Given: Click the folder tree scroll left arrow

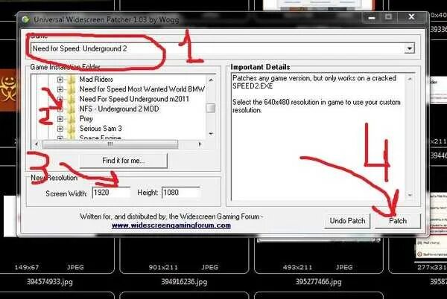Looking at the screenshot, I should tap(37, 144).
